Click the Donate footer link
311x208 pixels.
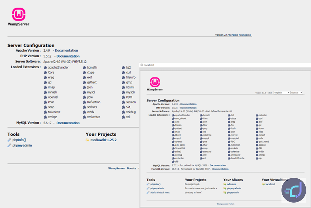[x=132, y=168]
